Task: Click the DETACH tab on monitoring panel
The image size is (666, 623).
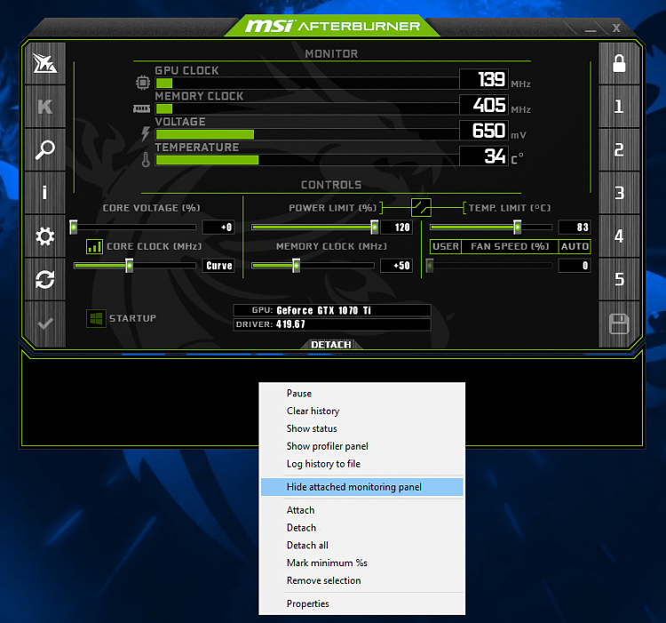Action: (331, 345)
